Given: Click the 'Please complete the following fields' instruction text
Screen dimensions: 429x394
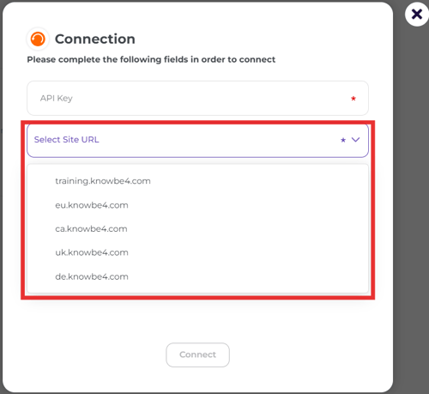Looking at the screenshot, I should coord(151,59).
